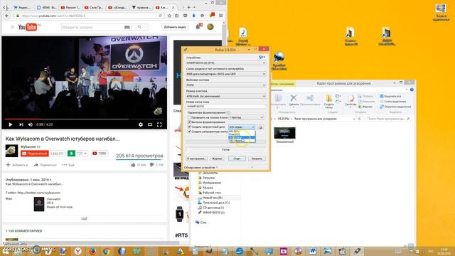Click Select all in Explorer ribbon
The height and width of the screenshot is (256, 455).
(390, 96)
